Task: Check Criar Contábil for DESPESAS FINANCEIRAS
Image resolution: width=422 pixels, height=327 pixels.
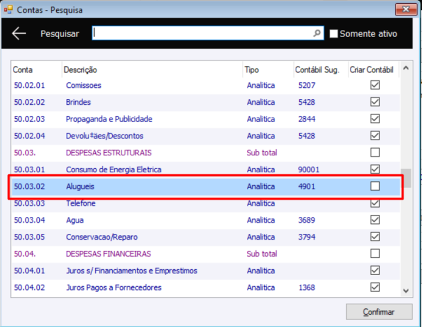Action: (x=375, y=253)
